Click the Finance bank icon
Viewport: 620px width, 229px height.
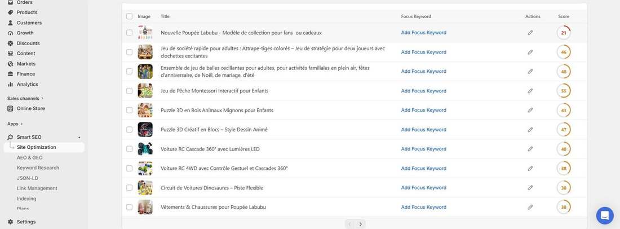[x=10, y=74]
